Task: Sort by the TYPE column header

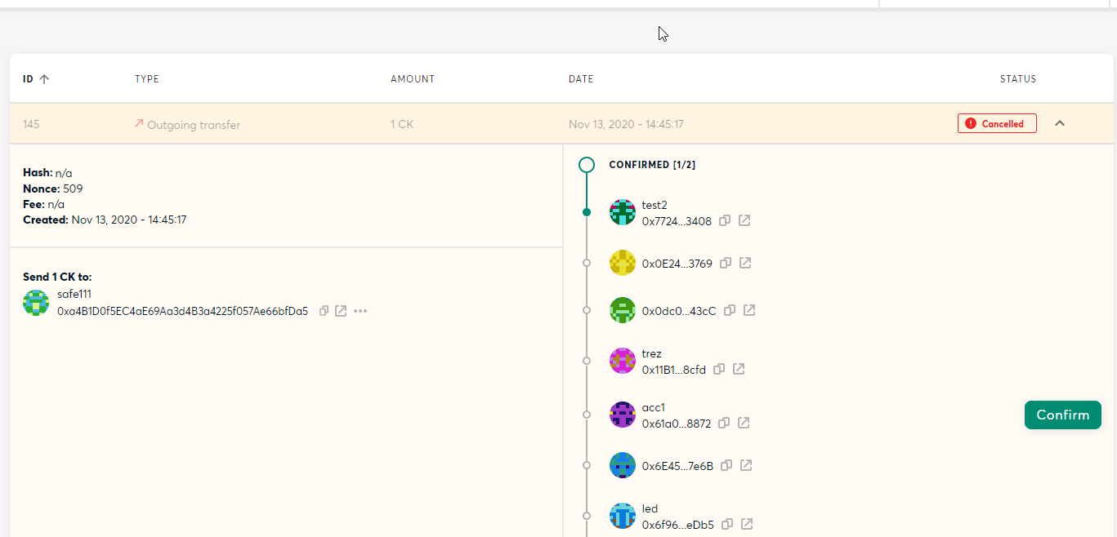Action: pos(147,79)
